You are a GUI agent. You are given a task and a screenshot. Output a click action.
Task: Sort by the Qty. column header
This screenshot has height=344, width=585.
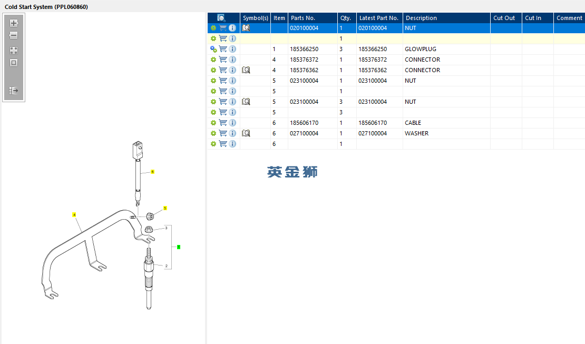[347, 18]
